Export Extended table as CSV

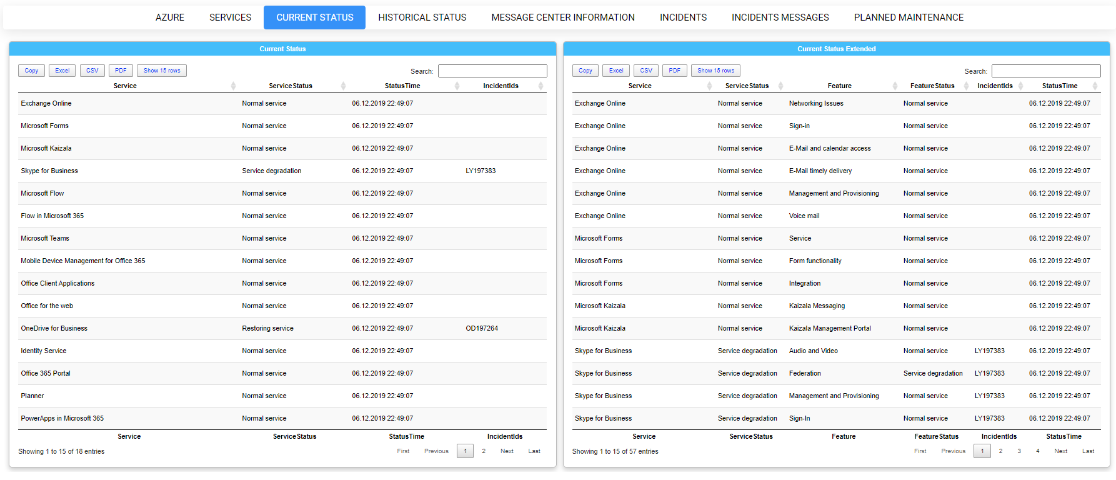[x=646, y=71]
